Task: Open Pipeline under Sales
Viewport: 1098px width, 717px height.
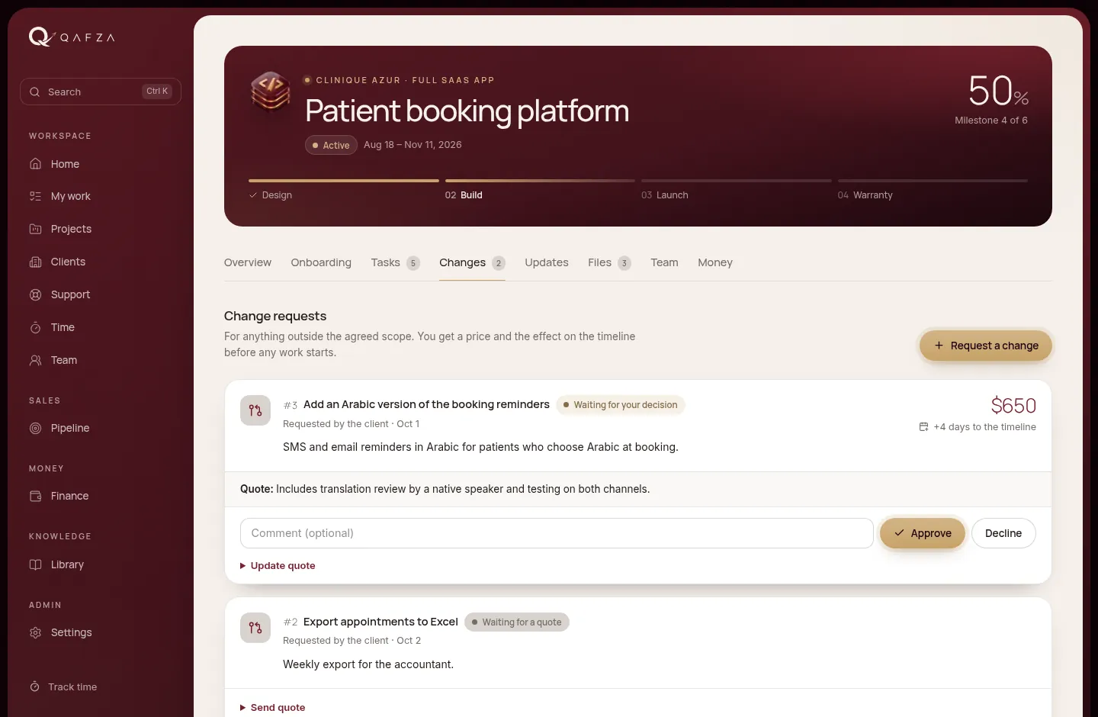Action: (101, 428)
